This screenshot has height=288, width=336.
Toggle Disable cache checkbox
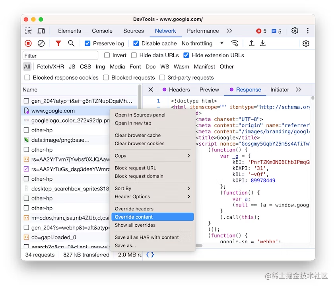click(136, 43)
